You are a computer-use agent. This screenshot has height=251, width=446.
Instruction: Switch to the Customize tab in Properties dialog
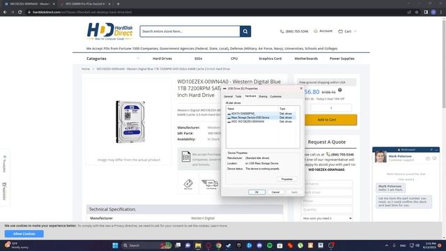click(276, 96)
